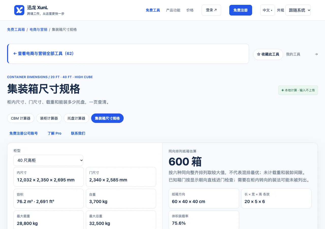
Task: Expand the 柜型 container type dropdown
Action: (x=48, y=160)
